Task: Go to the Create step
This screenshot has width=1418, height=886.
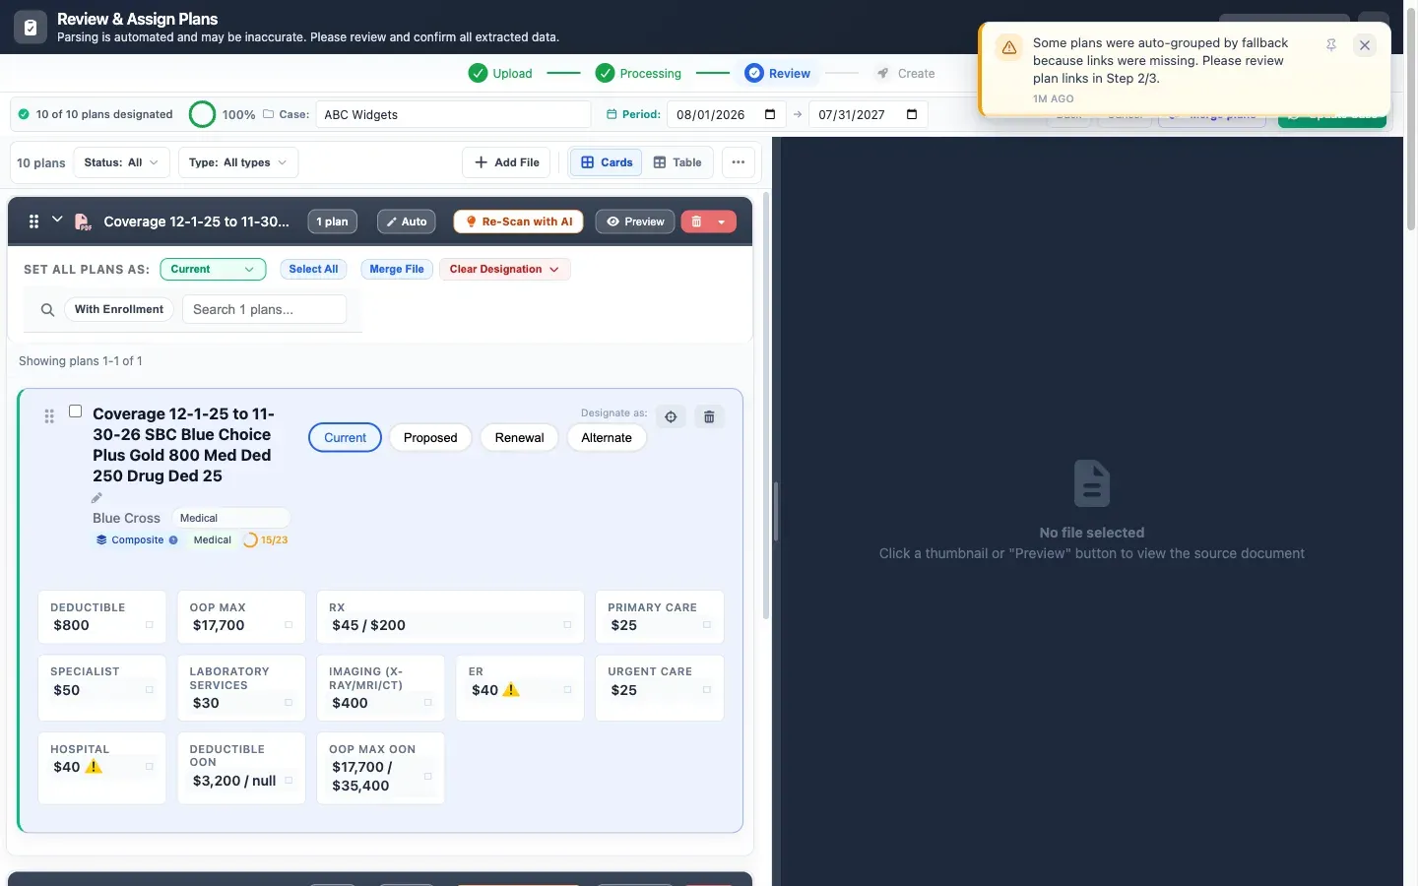Action: (906, 73)
